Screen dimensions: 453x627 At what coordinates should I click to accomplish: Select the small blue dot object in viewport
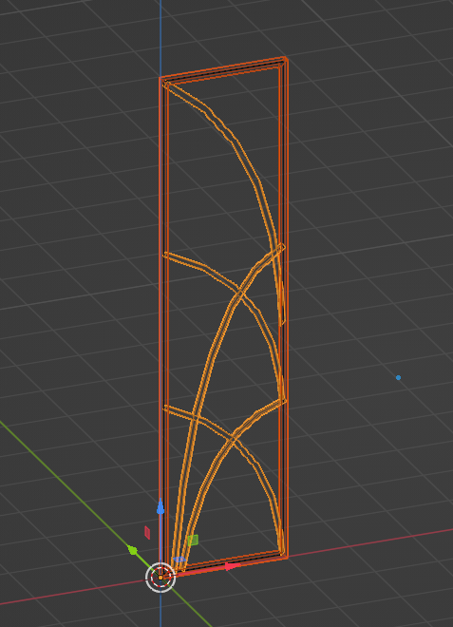[x=398, y=377]
